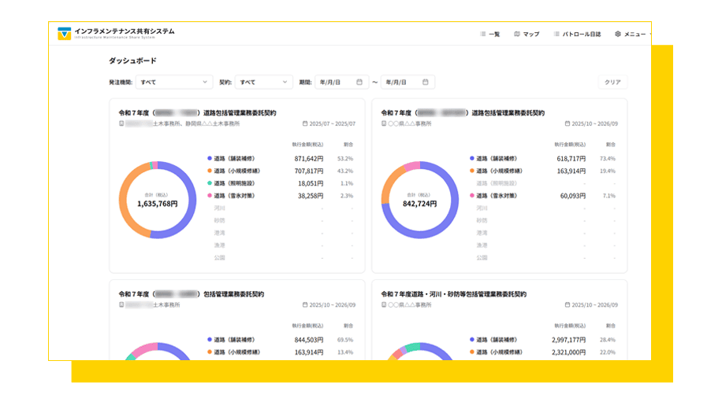
Task: Open パトロール日誌 patrol log
Action: click(577, 34)
